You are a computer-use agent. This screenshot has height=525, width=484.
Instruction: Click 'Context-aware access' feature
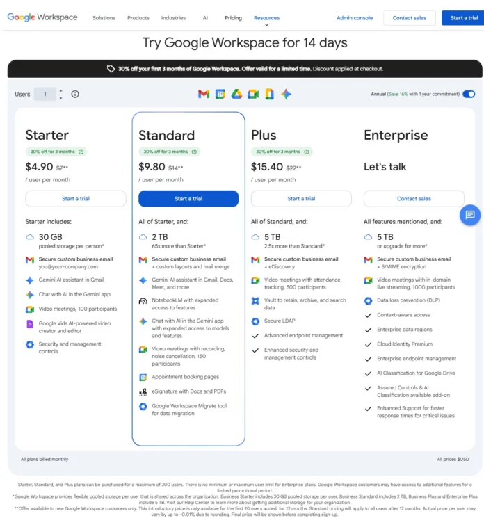pos(403,315)
